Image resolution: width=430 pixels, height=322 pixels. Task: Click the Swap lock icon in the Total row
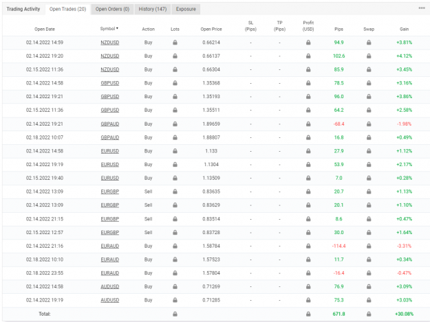click(369, 314)
